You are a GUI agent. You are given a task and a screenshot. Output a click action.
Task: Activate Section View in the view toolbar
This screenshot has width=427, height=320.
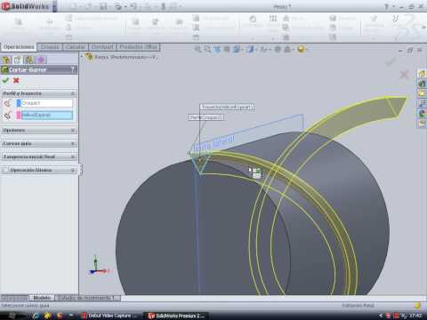click(227, 49)
